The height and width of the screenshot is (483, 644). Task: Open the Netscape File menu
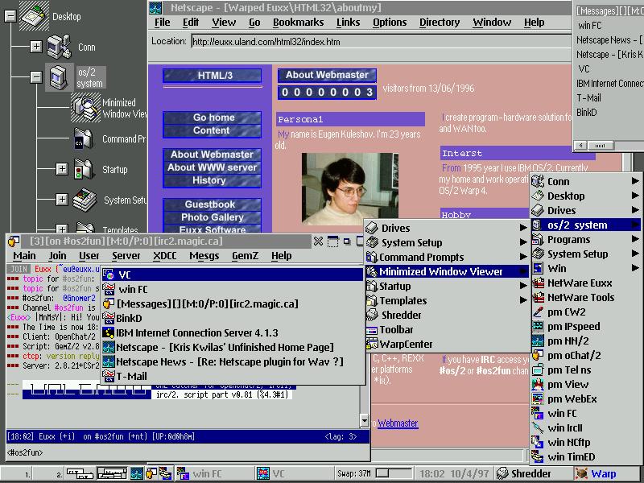coord(163,23)
